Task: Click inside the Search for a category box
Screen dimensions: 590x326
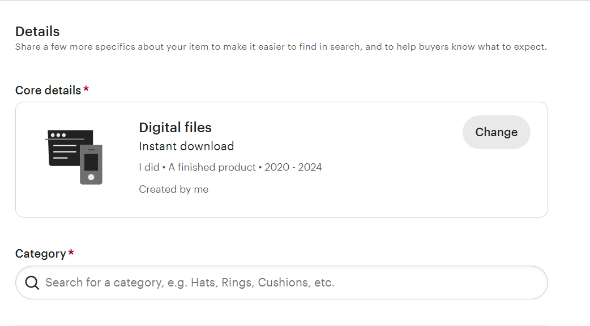Action: (x=226, y=282)
